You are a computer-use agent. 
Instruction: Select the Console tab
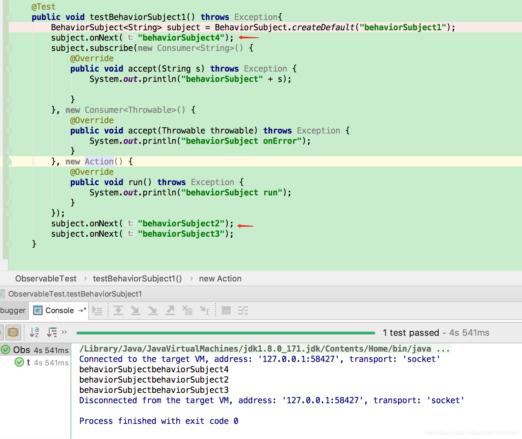pos(59,310)
